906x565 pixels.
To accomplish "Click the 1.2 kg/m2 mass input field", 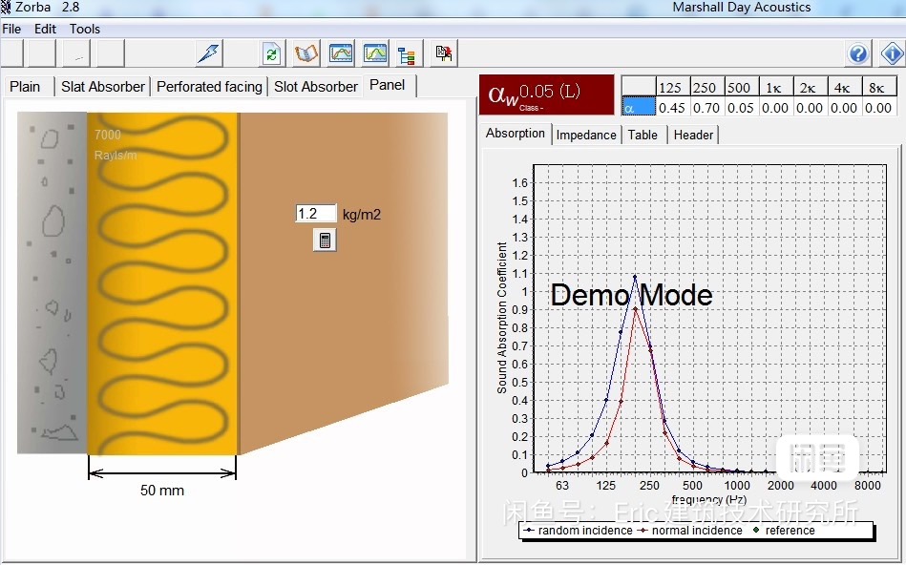I will [316, 215].
